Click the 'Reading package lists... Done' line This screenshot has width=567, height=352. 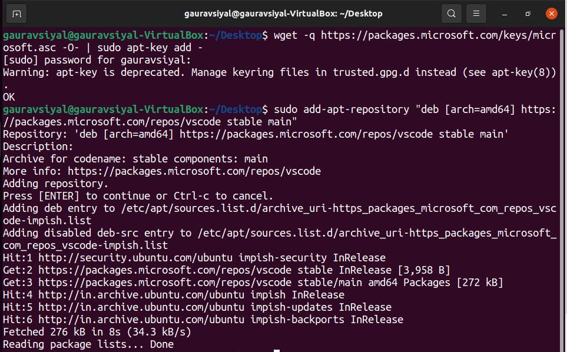(x=88, y=344)
